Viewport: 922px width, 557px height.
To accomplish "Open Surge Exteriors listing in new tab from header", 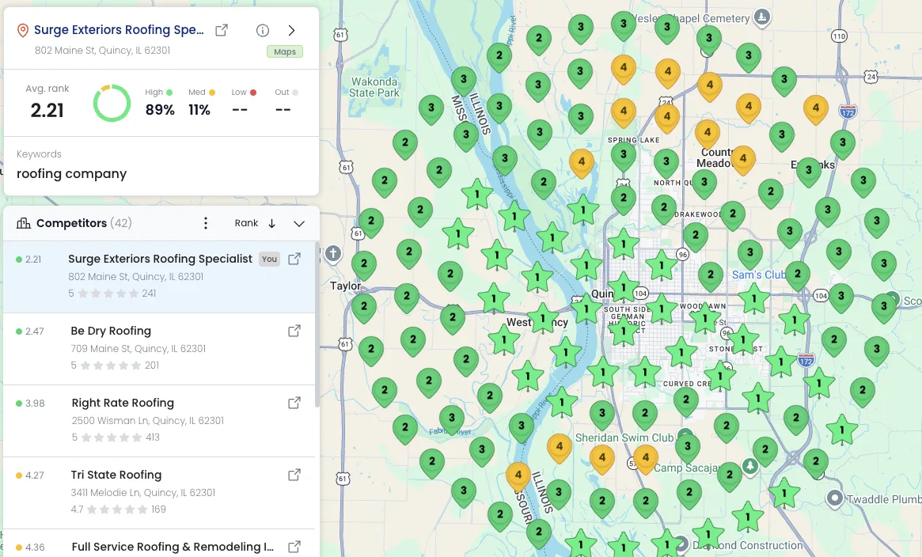I will [222, 30].
